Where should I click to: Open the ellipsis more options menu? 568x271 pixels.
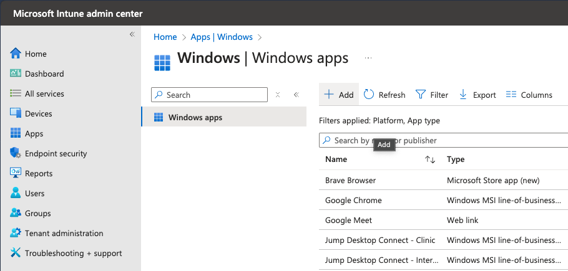(368, 58)
